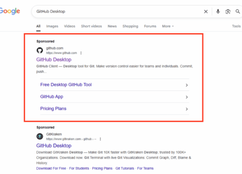Click the chevron on Free Desktop GitHub Tool row
242x174 pixels.
tap(187, 85)
